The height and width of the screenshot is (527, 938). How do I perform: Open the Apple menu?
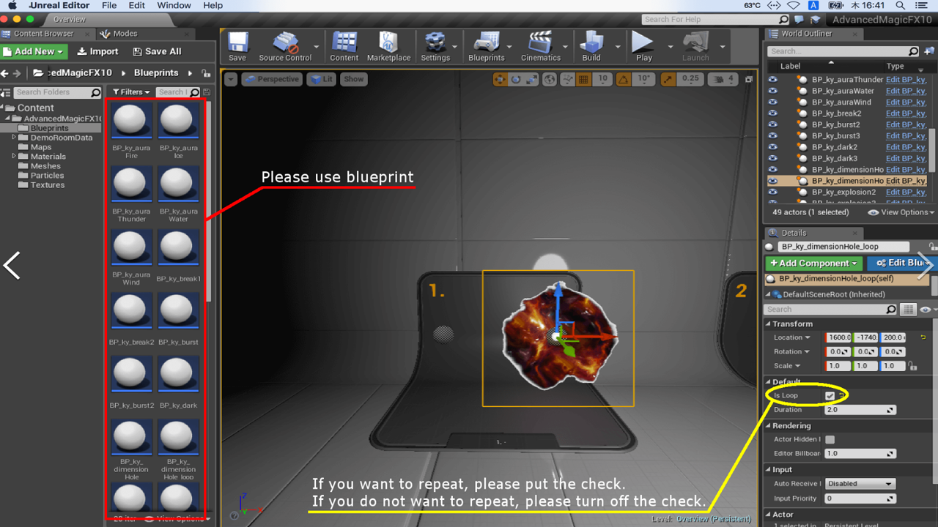[12, 5]
